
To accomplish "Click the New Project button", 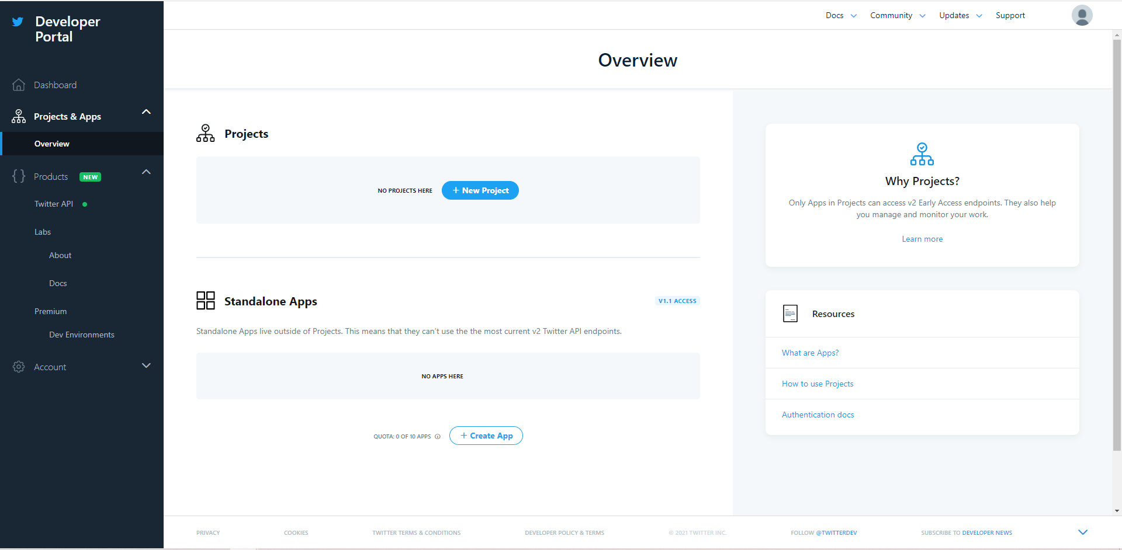I will 480,190.
